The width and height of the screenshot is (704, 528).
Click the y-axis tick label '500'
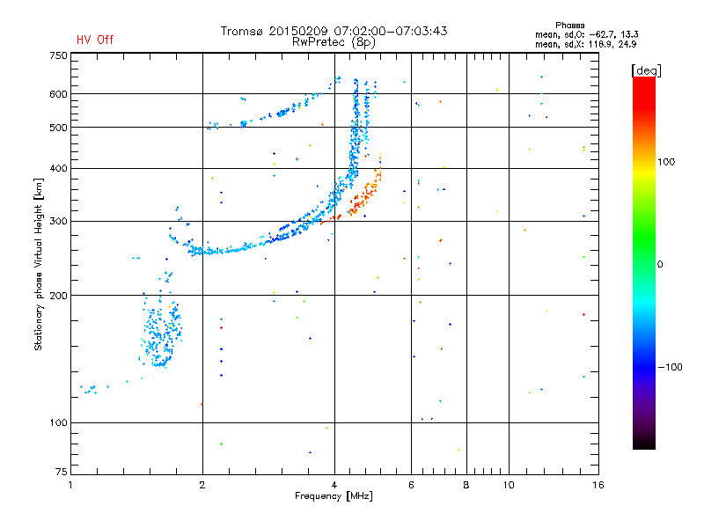(x=58, y=128)
